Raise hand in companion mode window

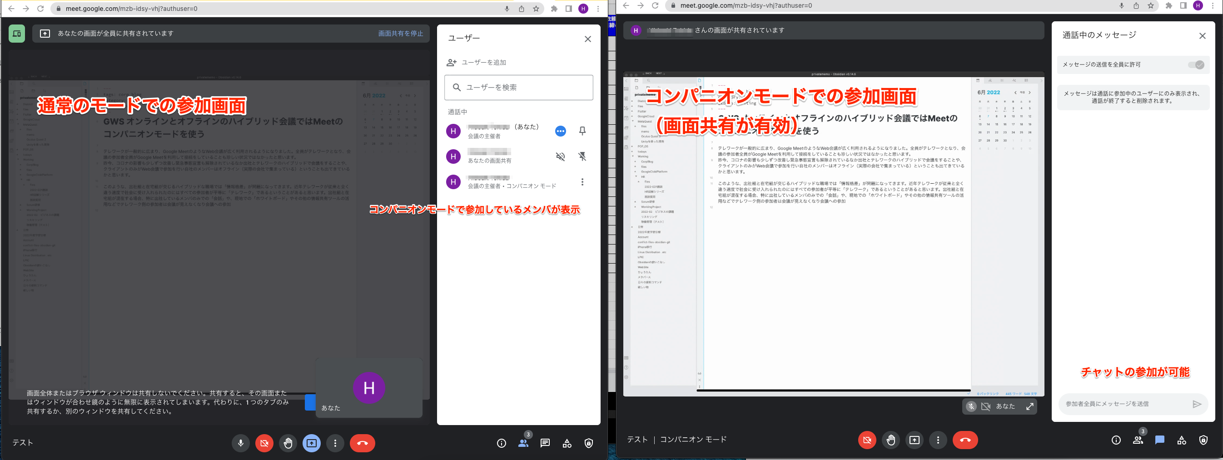coord(890,440)
